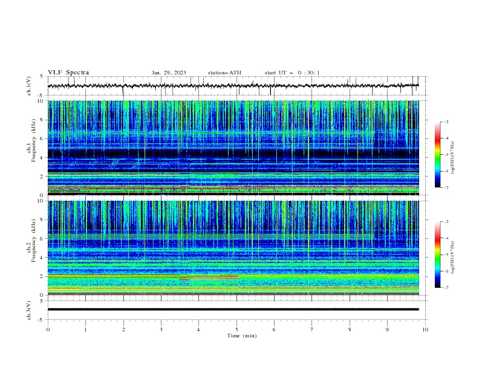
Task: Click time axis tick label "9"
Action: tap(387, 329)
